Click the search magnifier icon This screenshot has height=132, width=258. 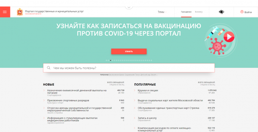click(48, 68)
